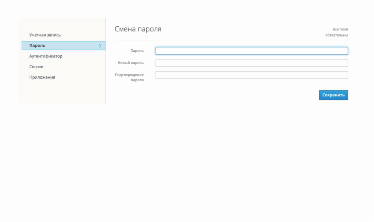Screen dimensions: 374x222
Task: Switch to the Приложения page
Action: pos(42,77)
